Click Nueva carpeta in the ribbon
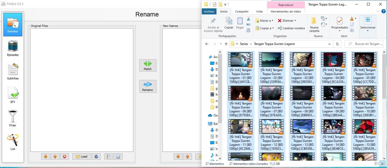The image size is (387, 168). (x=314, y=25)
